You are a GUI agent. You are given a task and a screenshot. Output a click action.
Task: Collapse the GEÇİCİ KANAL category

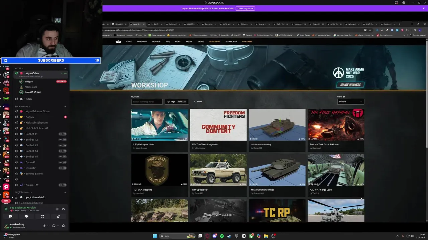[x=23, y=192]
